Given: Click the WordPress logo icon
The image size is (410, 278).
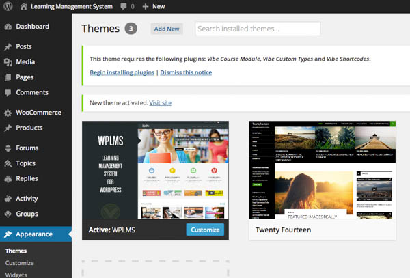Looking at the screenshot, I should pyautogui.click(x=8, y=6).
